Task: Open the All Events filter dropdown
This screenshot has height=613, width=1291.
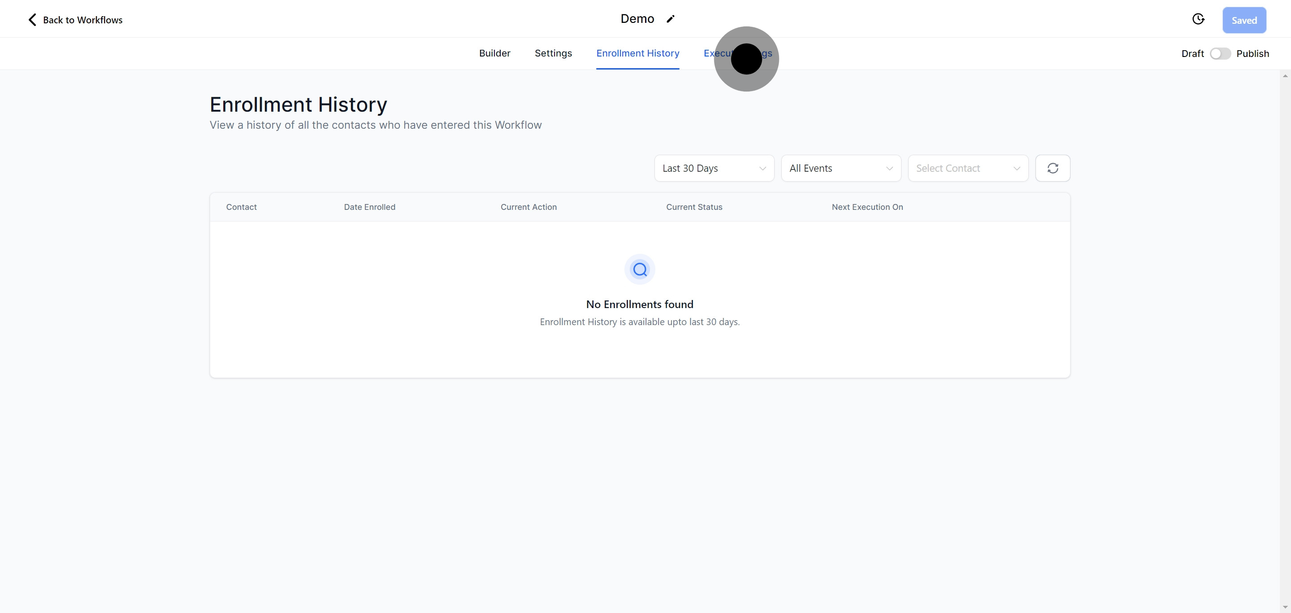Action: [x=840, y=169]
